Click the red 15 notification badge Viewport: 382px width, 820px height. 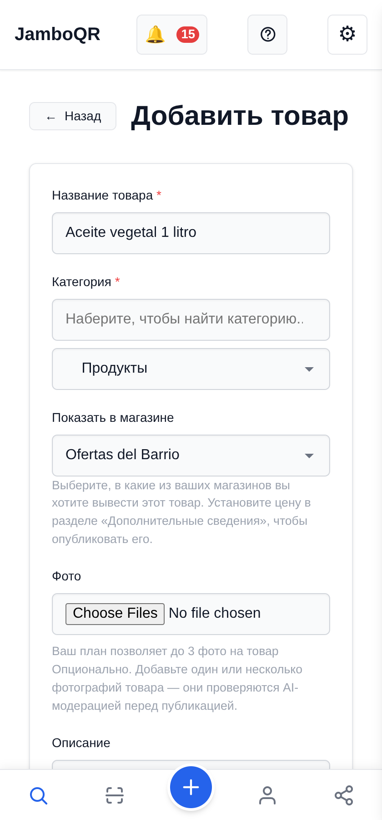pyautogui.click(x=188, y=35)
